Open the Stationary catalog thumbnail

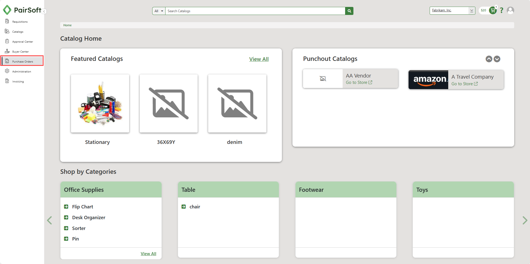coord(100,103)
